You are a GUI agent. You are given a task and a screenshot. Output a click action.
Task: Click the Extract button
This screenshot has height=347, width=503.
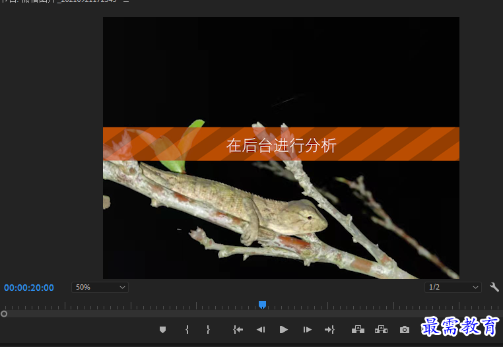381,329
